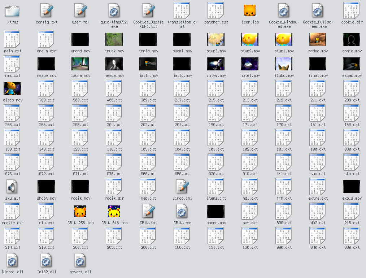Click the '217.cxt' file name
The width and height of the screenshot is (366, 278).
(182, 100)
